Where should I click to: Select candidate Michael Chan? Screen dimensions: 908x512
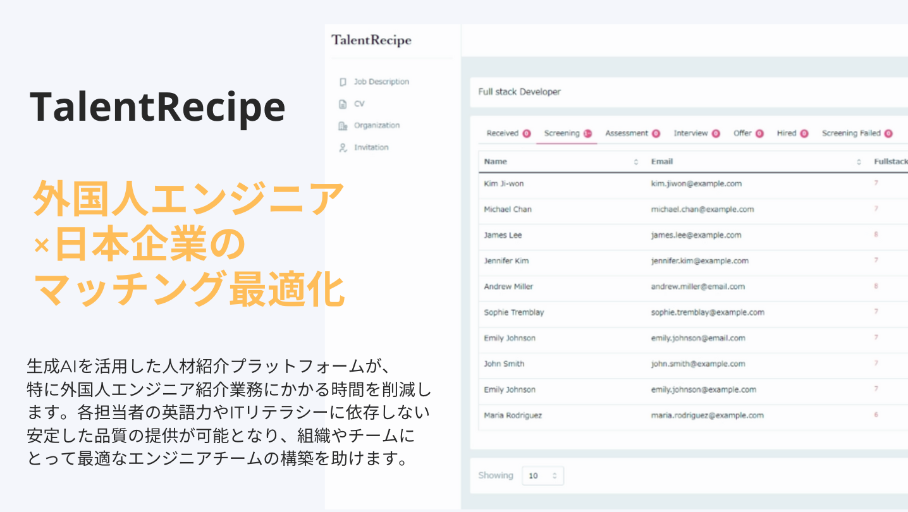click(508, 209)
